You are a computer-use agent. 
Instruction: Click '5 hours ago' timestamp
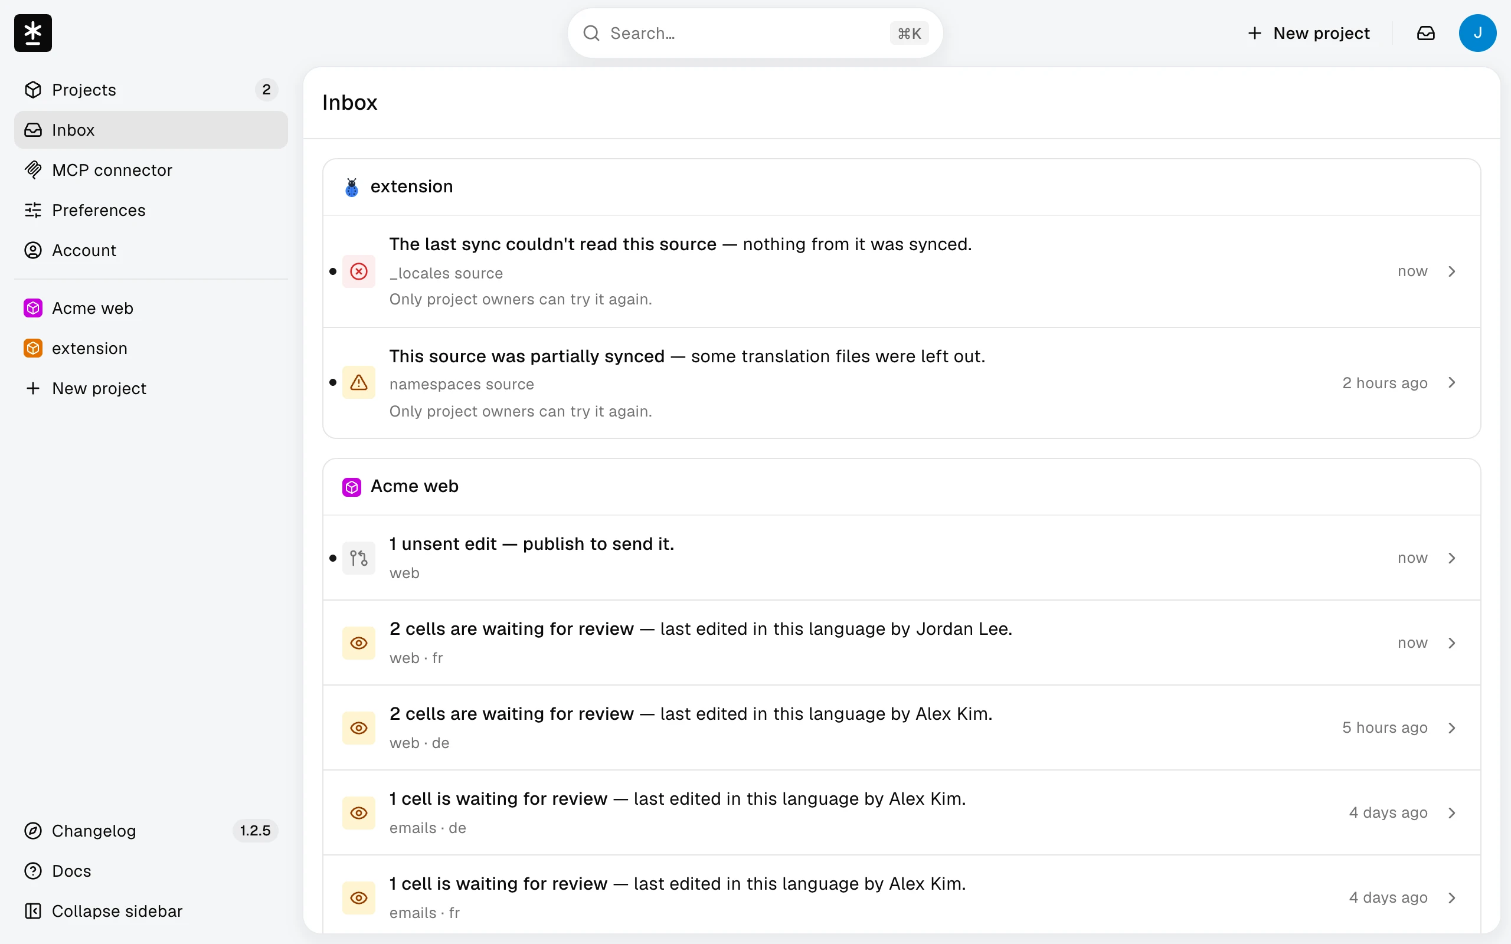[x=1384, y=727]
